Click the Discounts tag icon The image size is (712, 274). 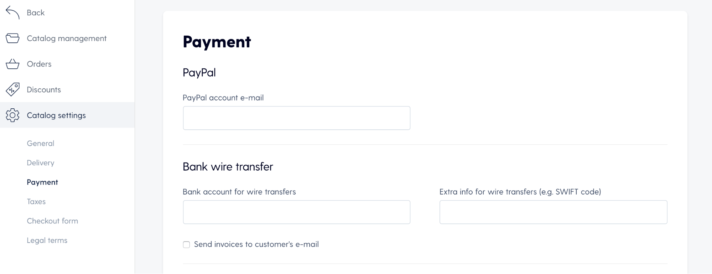(12, 89)
